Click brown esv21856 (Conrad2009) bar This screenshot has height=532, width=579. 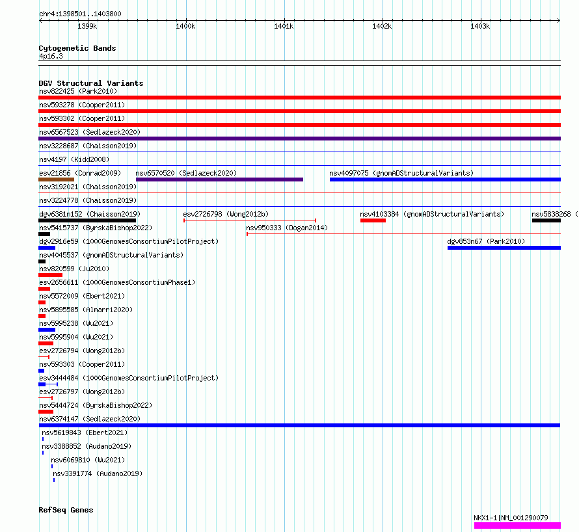tap(56, 180)
